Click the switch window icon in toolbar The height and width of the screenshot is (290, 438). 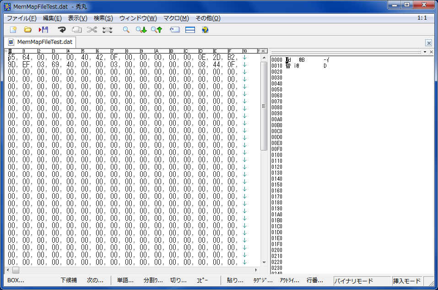tap(175, 30)
